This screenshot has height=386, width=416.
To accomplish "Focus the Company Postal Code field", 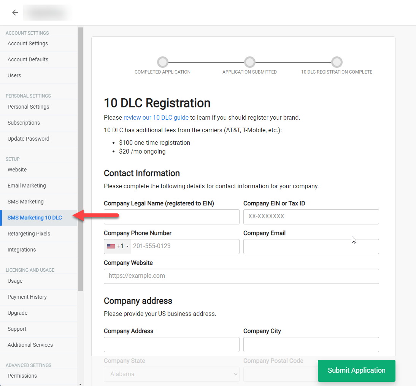I will (280, 374).
